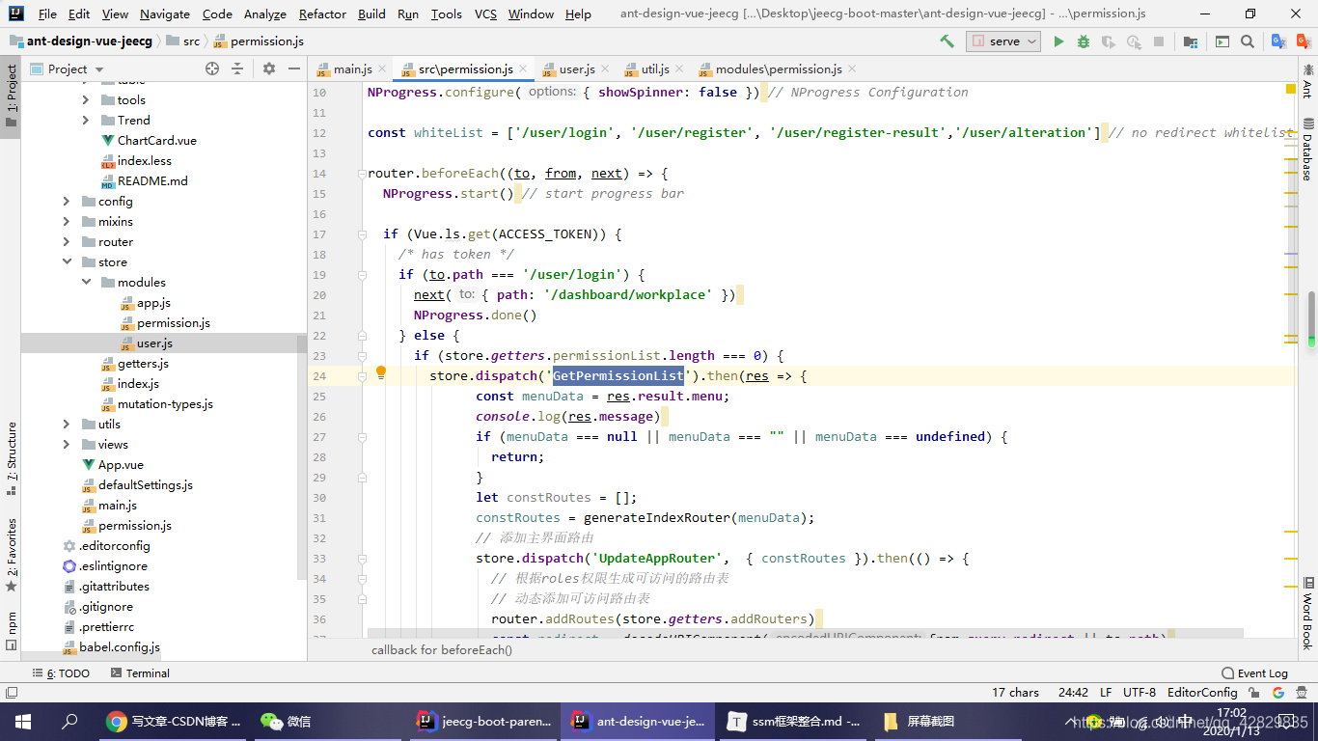Open the serve run configuration dropdown
1318x741 pixels.
[x=1003, y=41]
